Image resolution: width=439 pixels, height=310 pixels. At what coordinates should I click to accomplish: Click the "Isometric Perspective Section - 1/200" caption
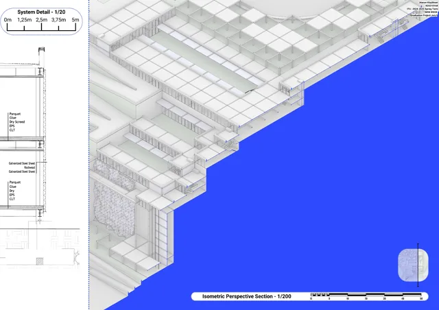coord(247,296)
